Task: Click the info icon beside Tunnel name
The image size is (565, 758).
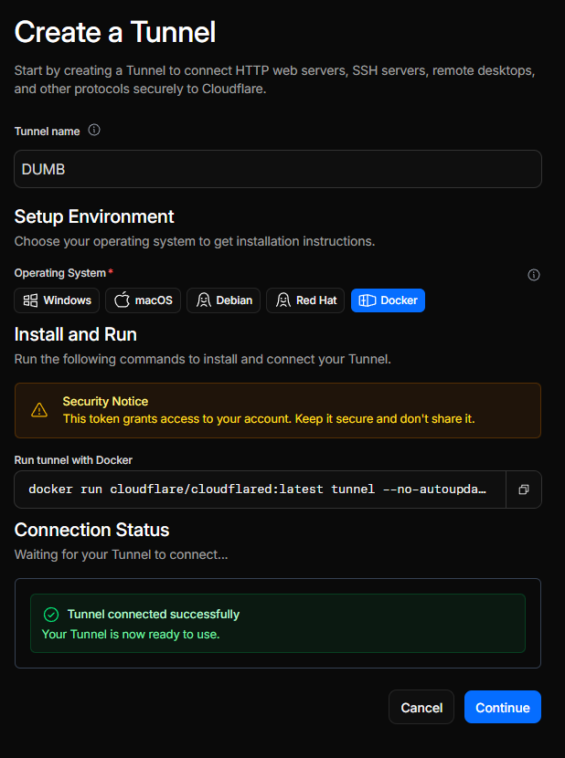Action: [94, 130]
